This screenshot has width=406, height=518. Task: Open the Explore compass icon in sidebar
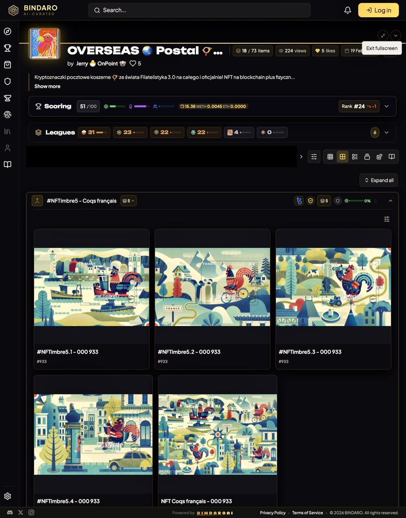pyautogui.click(x=7, y=31)
